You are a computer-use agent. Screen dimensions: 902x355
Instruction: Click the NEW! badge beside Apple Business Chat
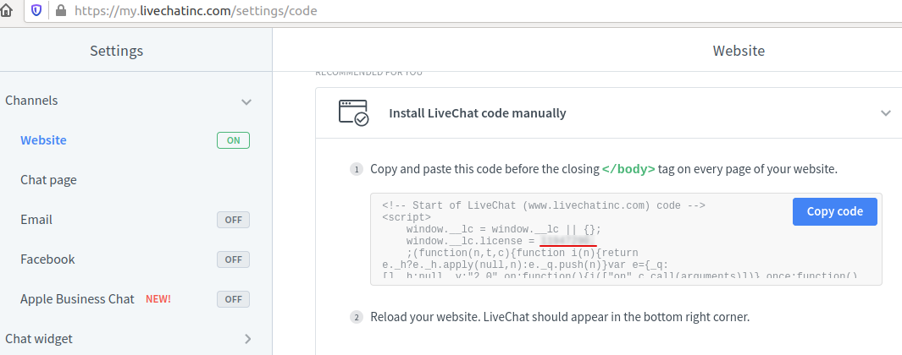158,299
